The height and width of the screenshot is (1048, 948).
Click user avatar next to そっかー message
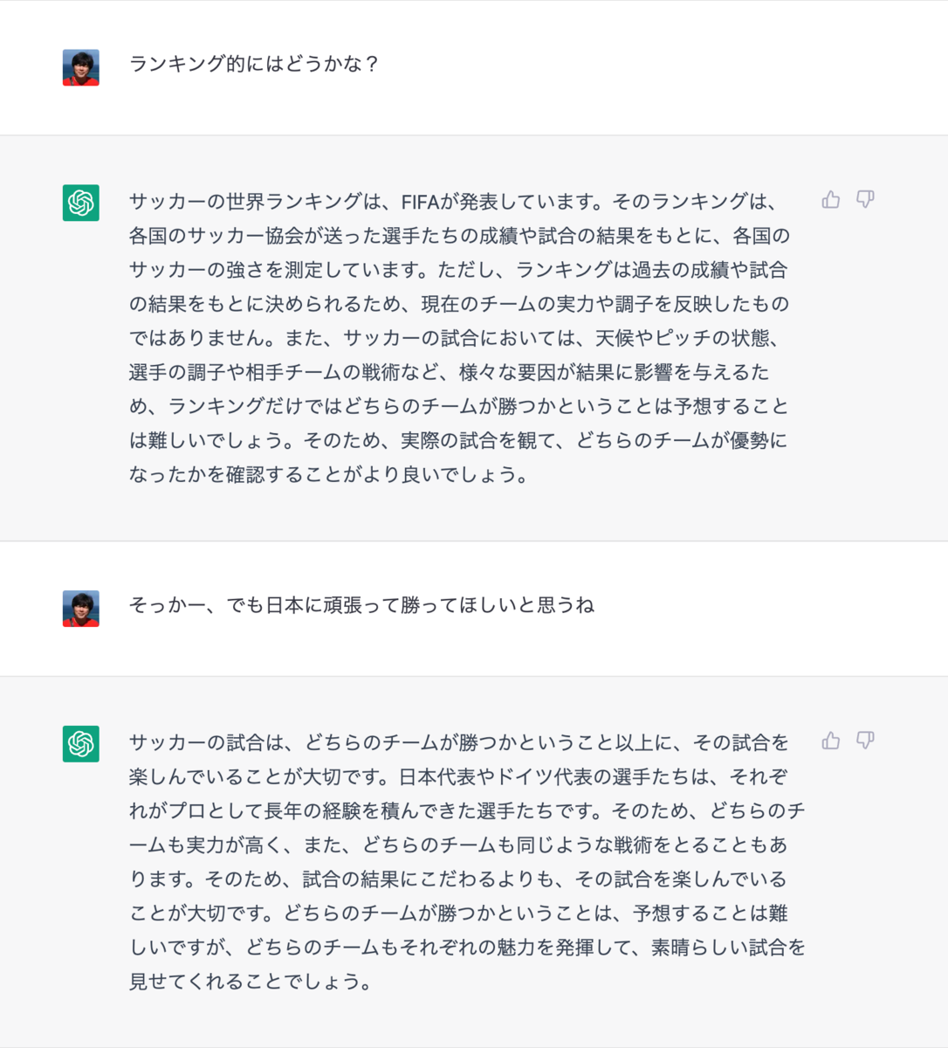[81, 609]
